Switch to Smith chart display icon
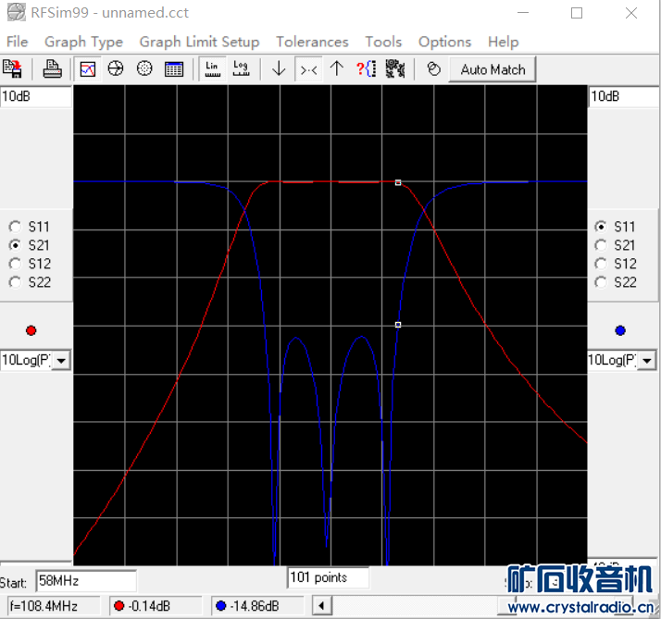This screenshot has height=619, width=661. (116, 68)
